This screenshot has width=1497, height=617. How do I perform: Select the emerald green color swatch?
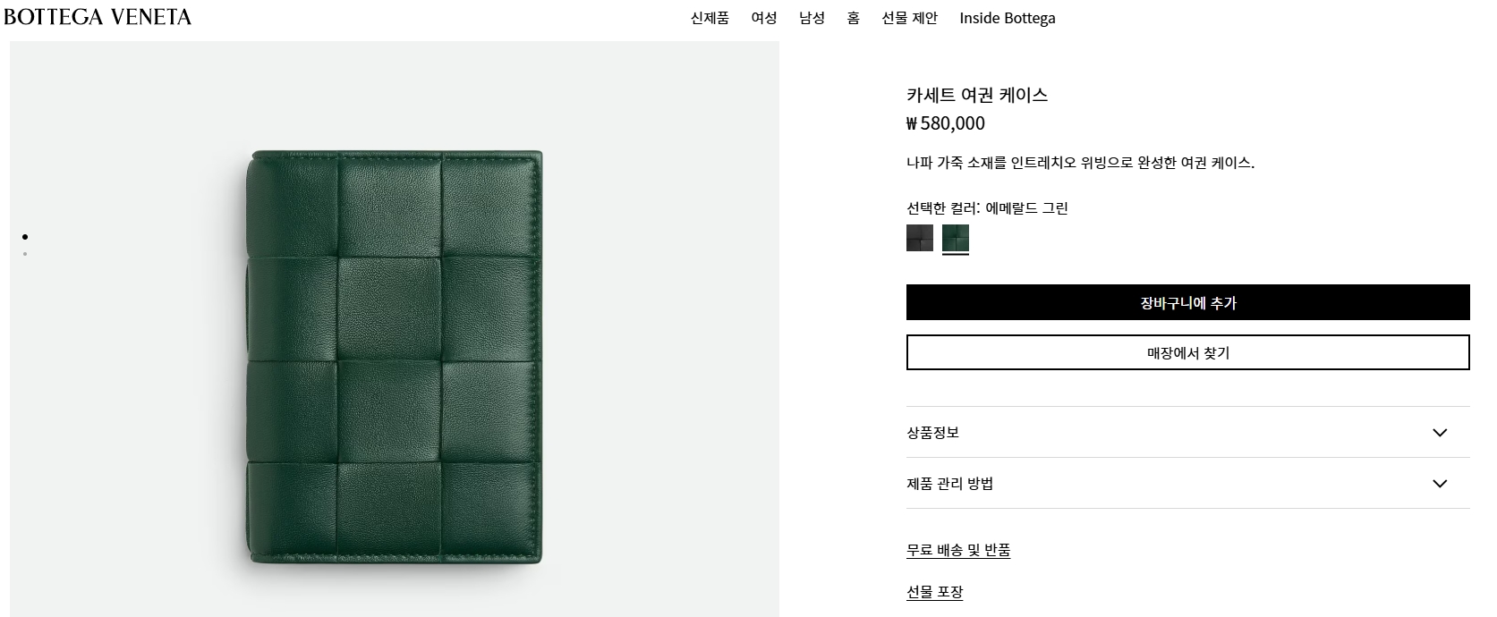[x=956, y=238]
